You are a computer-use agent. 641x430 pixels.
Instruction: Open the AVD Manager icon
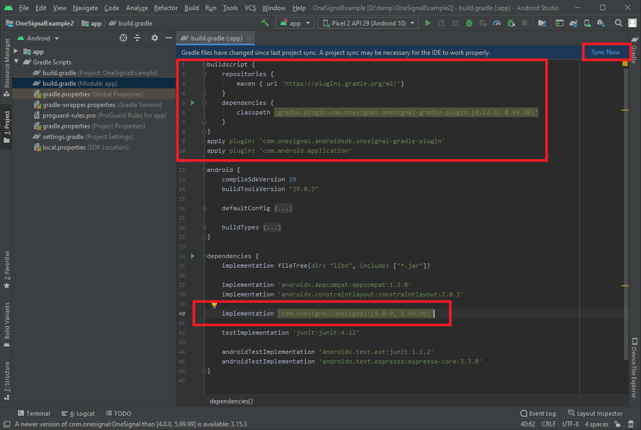pyautogui.click(x=588, y=23)
